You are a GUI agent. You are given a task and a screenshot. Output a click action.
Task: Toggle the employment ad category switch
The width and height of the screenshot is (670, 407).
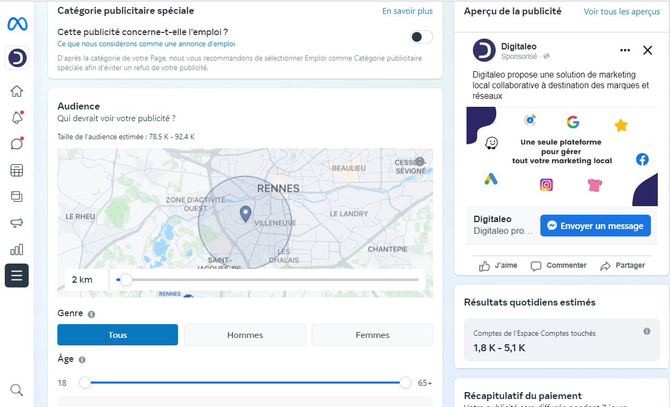coord(421,37)
